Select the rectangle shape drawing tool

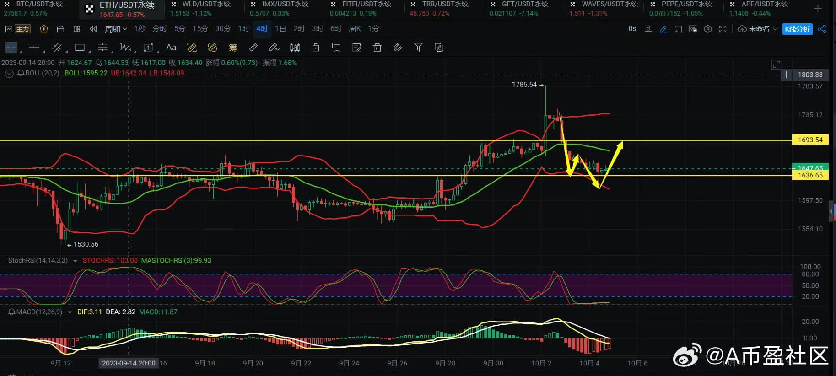[x=80, y=47]
